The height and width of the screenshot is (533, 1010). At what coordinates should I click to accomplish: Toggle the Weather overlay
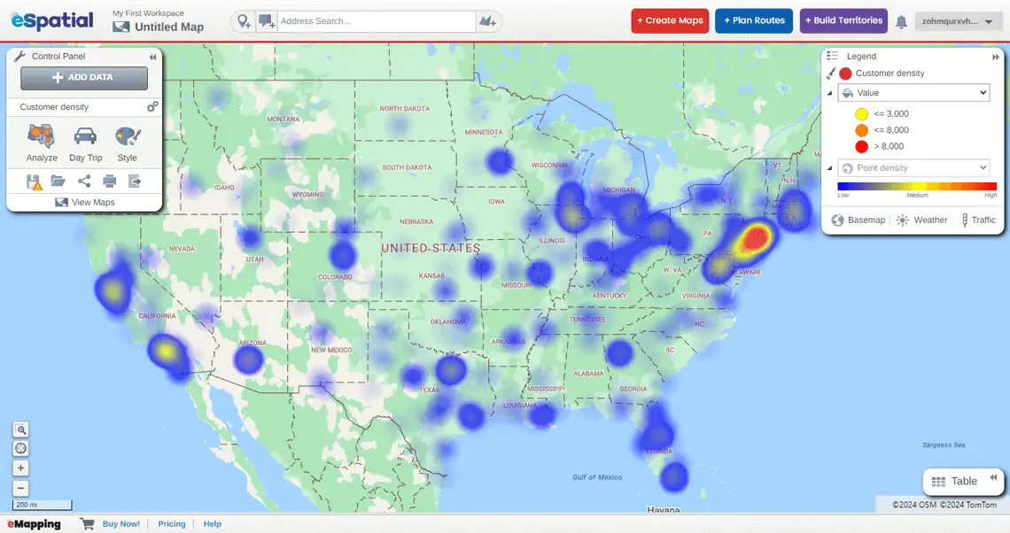coord(921,220)
